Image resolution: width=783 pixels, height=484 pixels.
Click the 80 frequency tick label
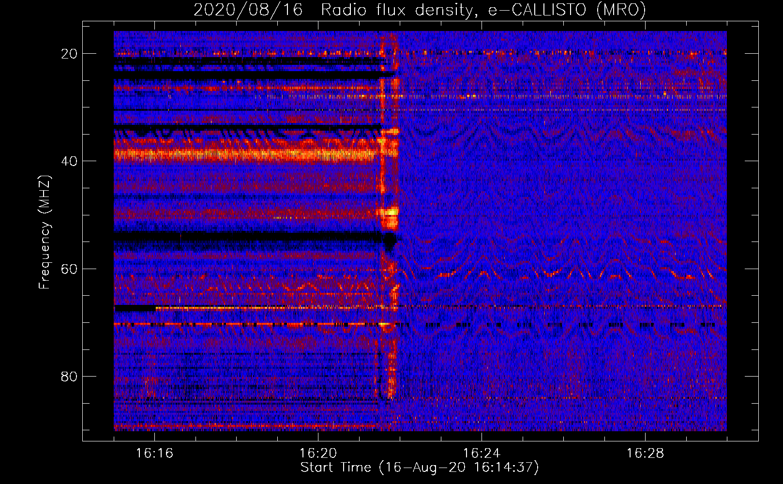(69, 376)
